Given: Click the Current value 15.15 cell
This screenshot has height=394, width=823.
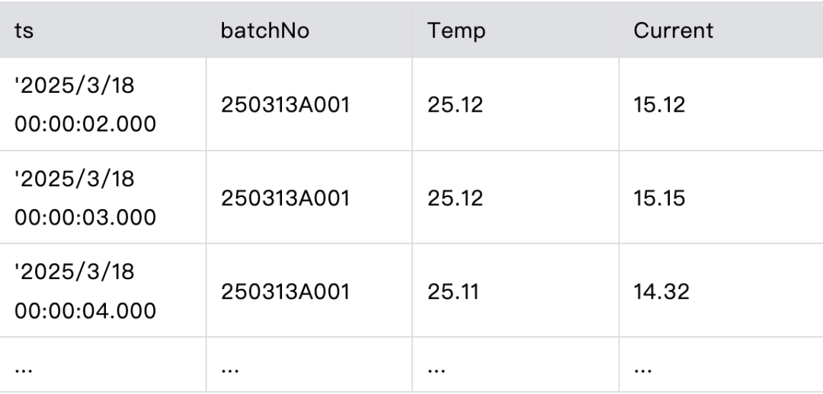Looking at the screenshot, I should click(x=660, y=198).
